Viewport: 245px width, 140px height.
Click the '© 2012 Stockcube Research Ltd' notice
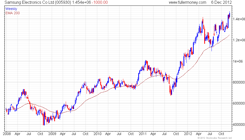click(x=215, y=138)
